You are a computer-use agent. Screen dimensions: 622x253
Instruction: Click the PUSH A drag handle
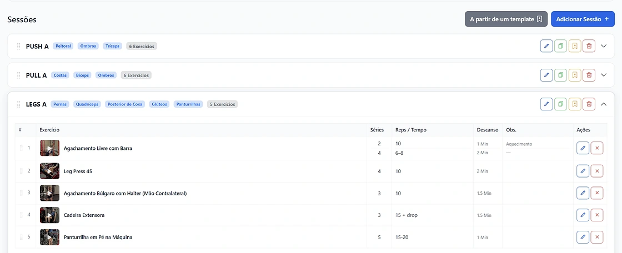click(18, 47)
